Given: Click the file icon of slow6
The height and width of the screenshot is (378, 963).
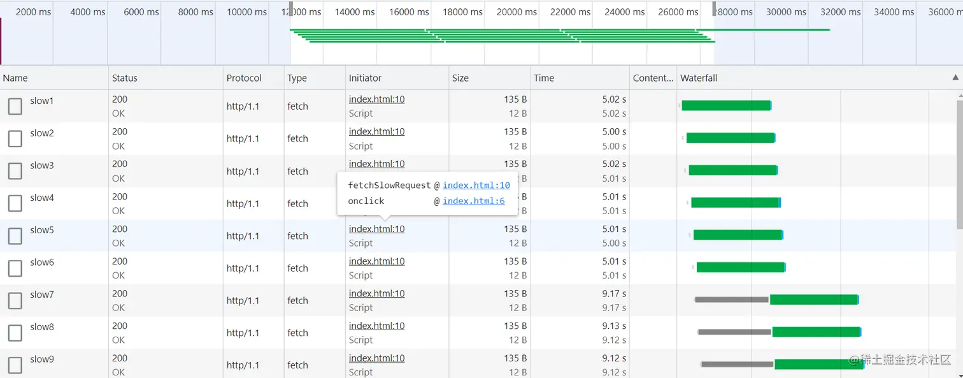Looking at the screenshot, I should (15, 268).
